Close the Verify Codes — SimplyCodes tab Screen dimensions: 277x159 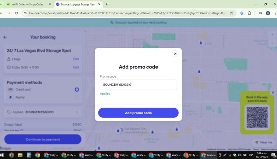50,4
